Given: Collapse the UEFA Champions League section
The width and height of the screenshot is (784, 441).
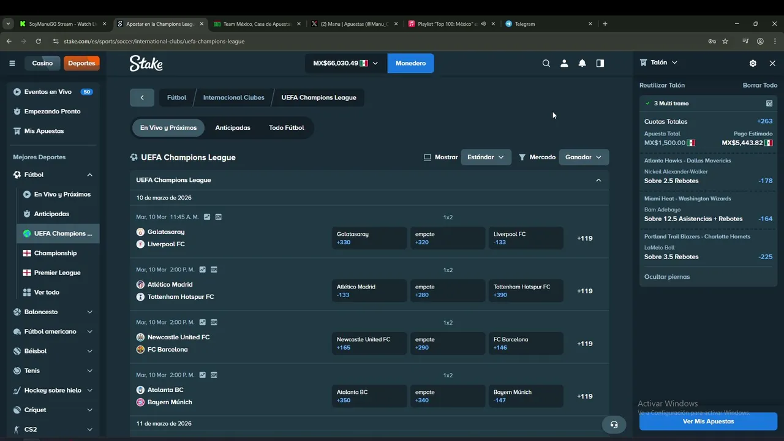Looking at the screenshot, I should 598,180.
